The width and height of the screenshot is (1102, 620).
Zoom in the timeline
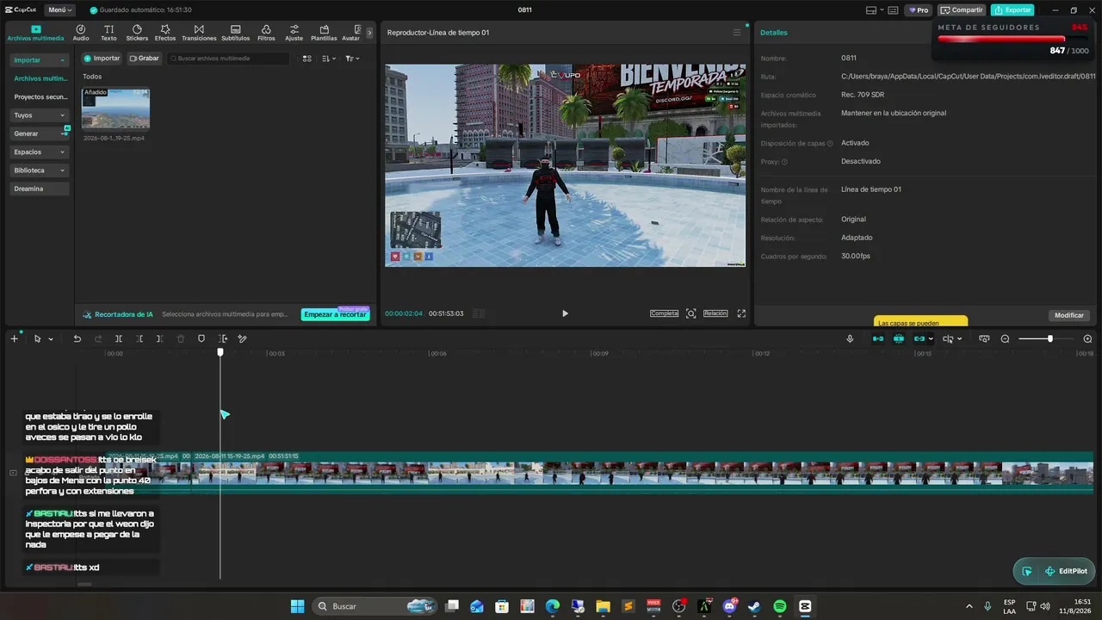point(1087,338)
